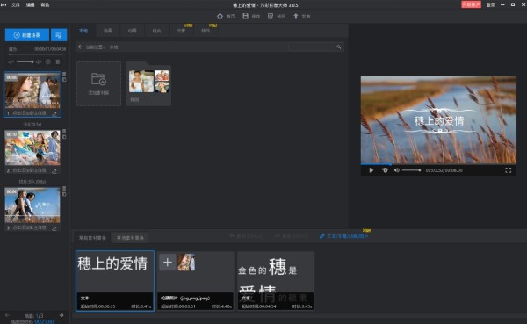Click copy icon beside scene 1
Screen dimensions: 527x324
click(64, 80)
